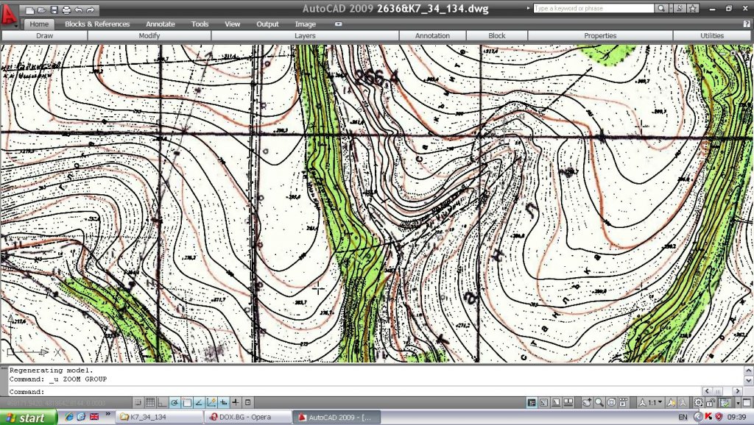Toggle Snap Mode in status bar

138,402
